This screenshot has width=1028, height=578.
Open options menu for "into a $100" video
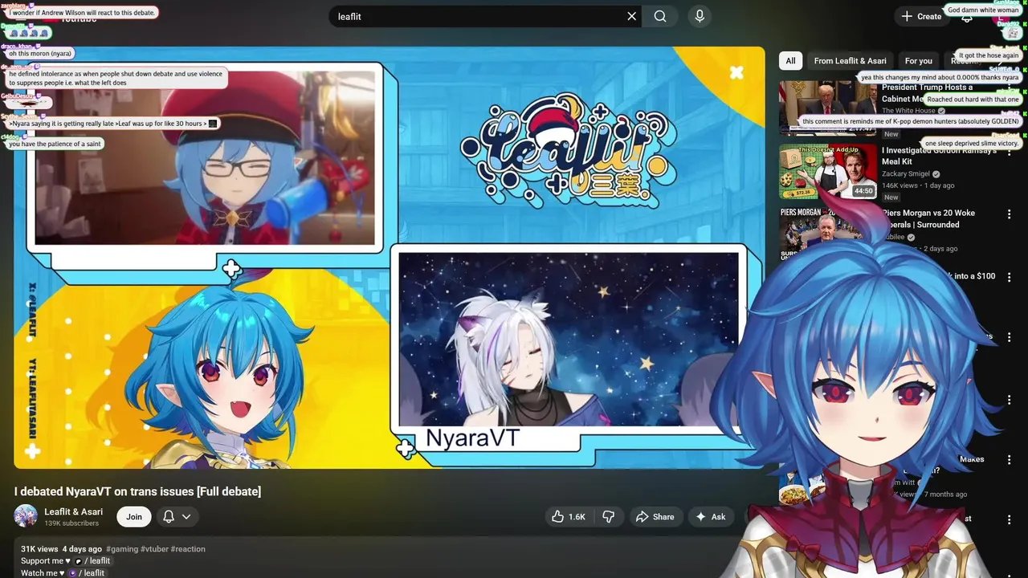click(1010, 278)
